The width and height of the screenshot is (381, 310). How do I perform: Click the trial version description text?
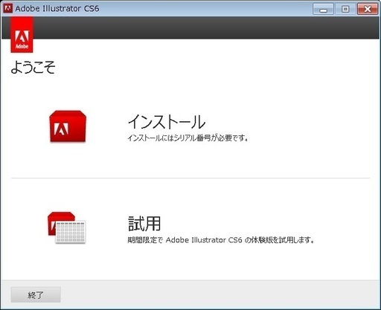pos(221,240)
